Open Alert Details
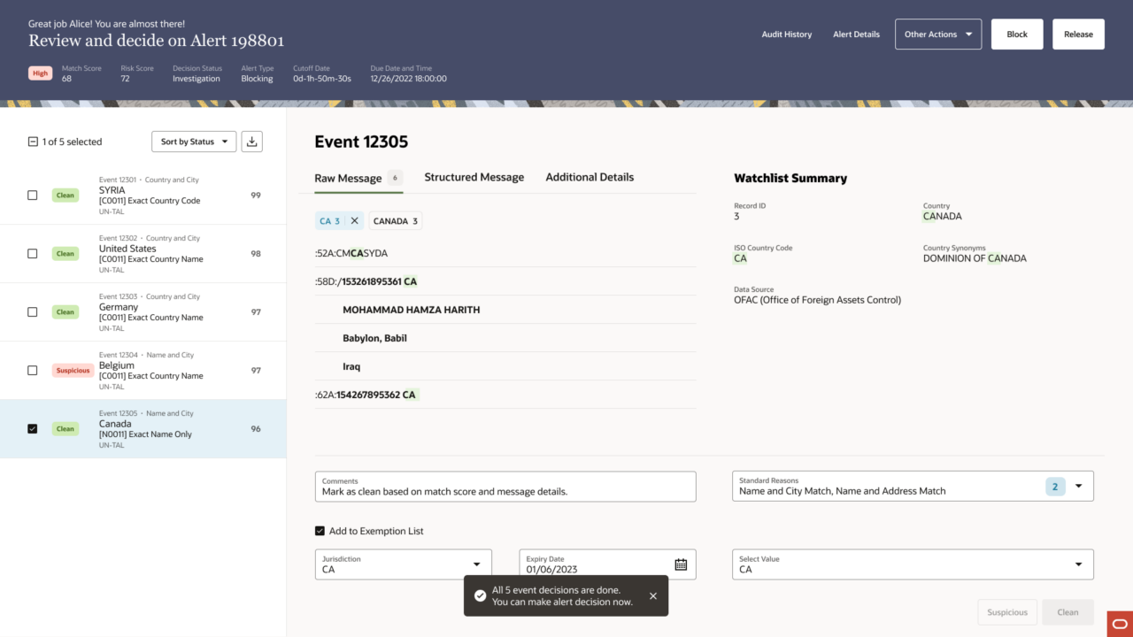 coord(857,35)
